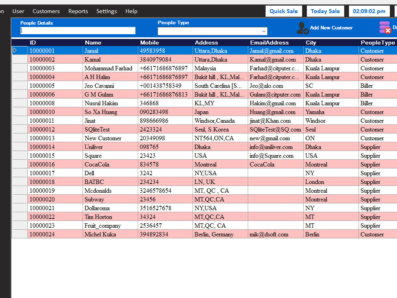Click the Add New Customer label

331,28
